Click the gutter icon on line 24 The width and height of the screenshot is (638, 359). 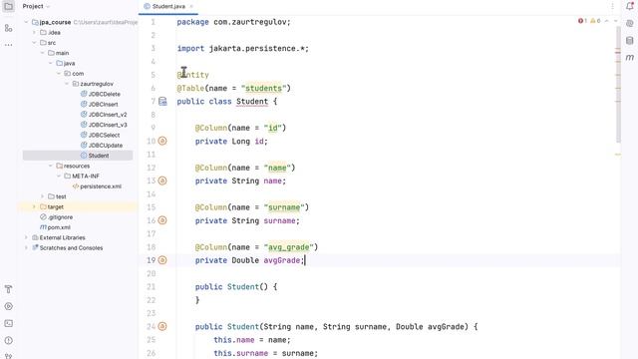pyautogui.click(x=162, y=326)
